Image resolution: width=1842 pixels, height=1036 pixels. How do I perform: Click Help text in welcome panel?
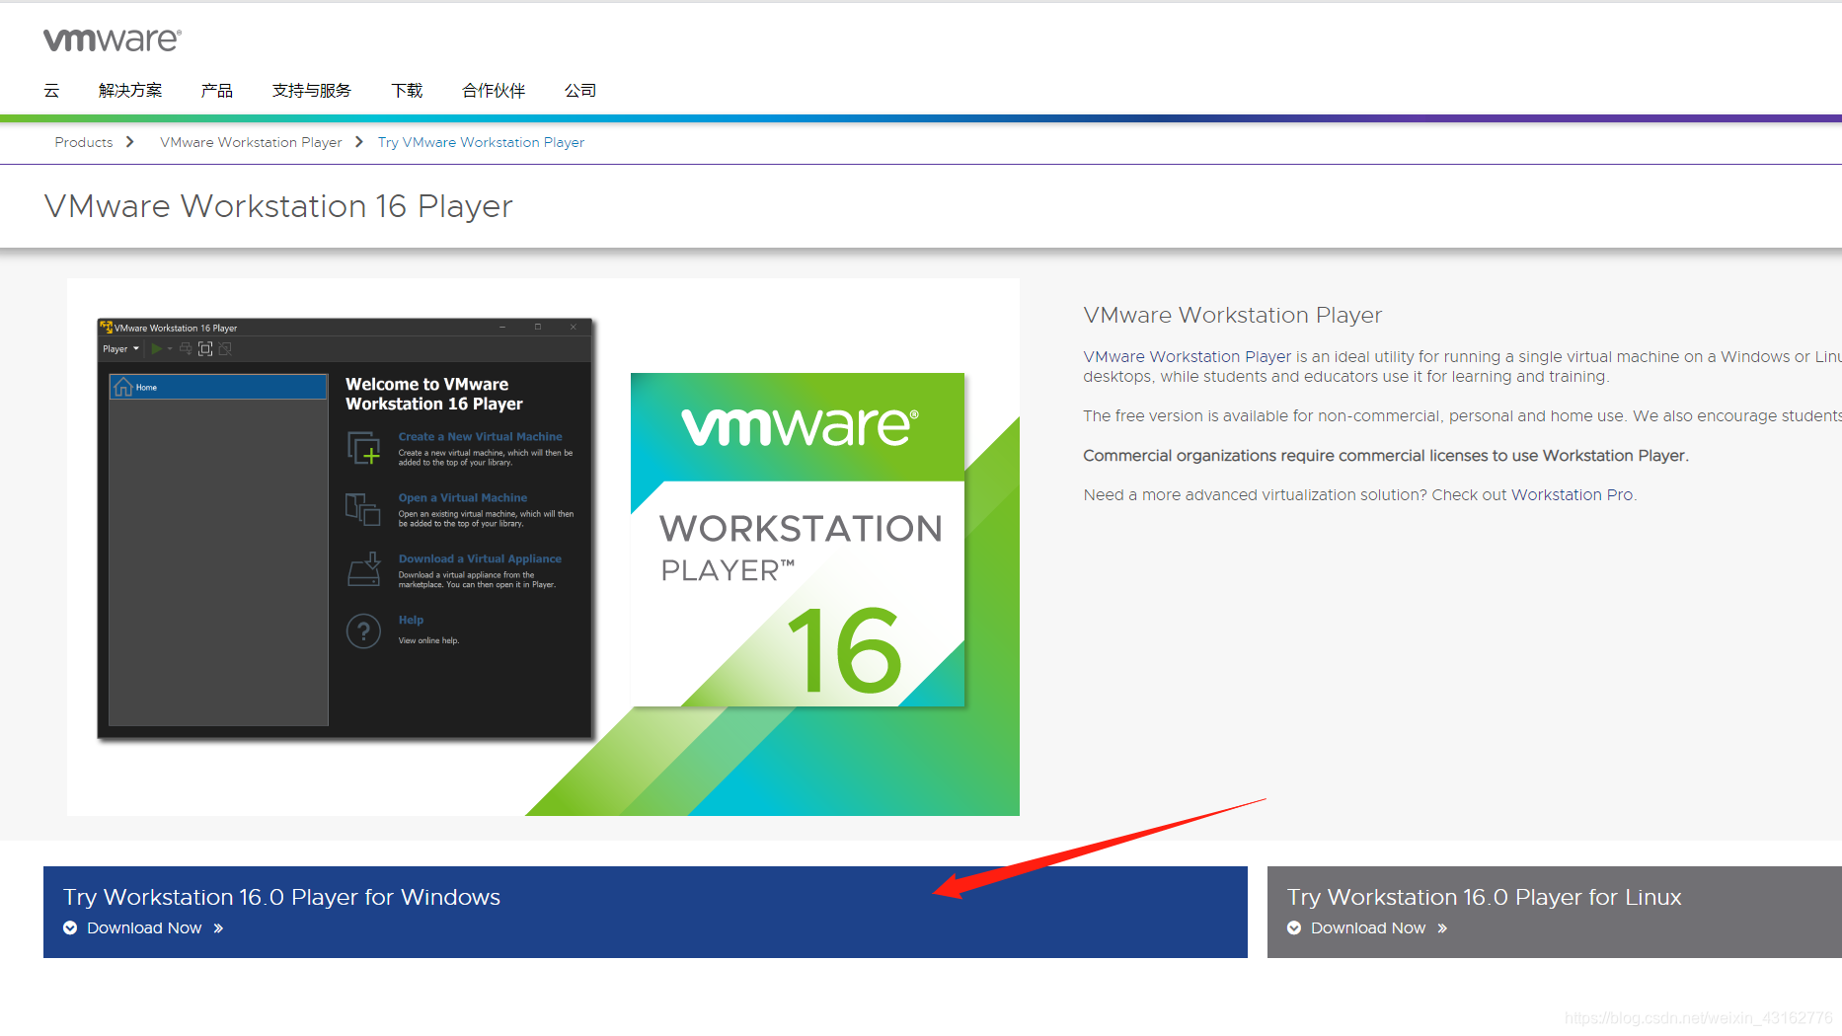411,620
